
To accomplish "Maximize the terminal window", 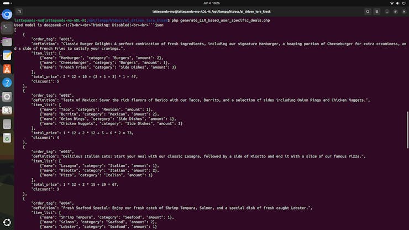I will click(395, 12).
